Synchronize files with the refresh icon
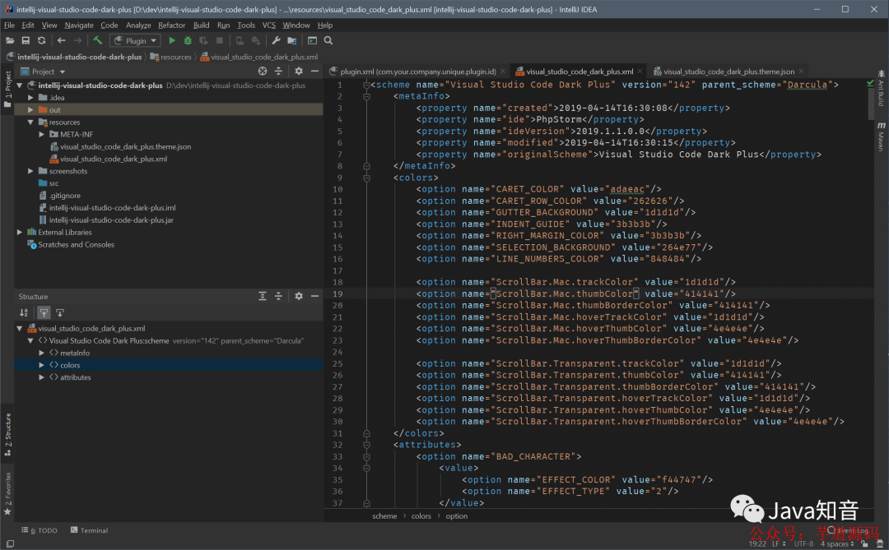The width and height of the screenshot is (889, 550). (x=41, y=41)
